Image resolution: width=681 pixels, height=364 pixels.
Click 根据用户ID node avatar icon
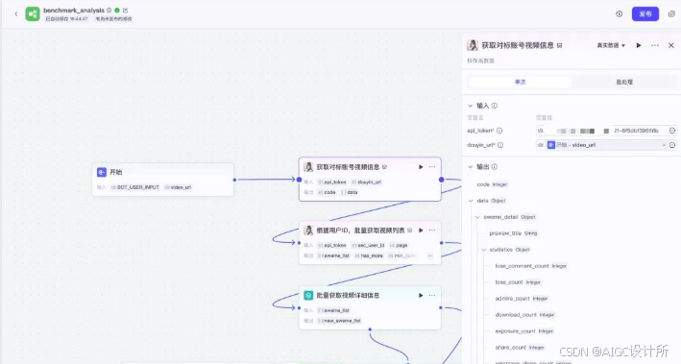tap(308, 231)
